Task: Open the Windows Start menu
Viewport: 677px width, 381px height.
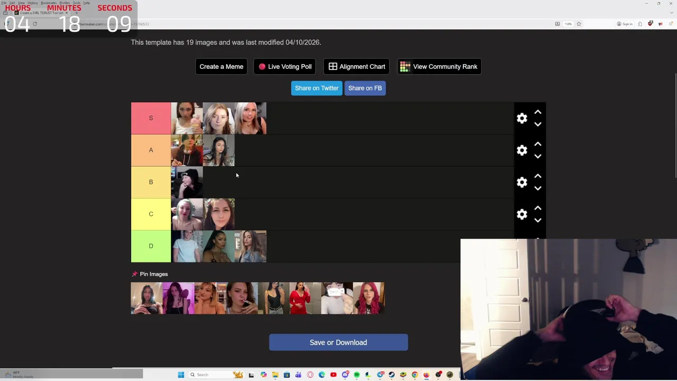Action: coord(181,375)
